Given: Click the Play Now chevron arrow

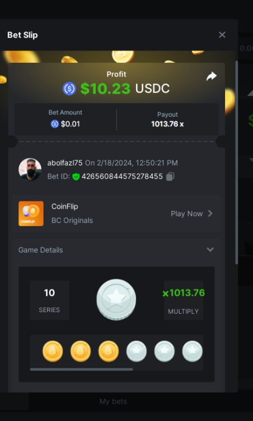Looking at the screenshot, I should point(210,213).
